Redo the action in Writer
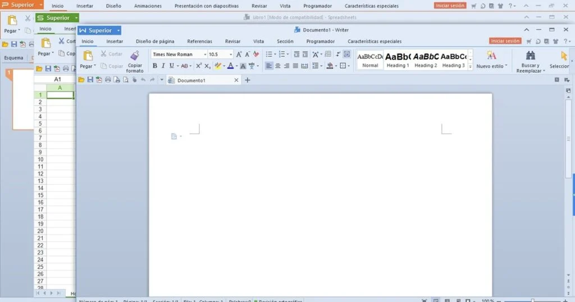This screenshot has height=302, width=575. [x=152, y=80]
